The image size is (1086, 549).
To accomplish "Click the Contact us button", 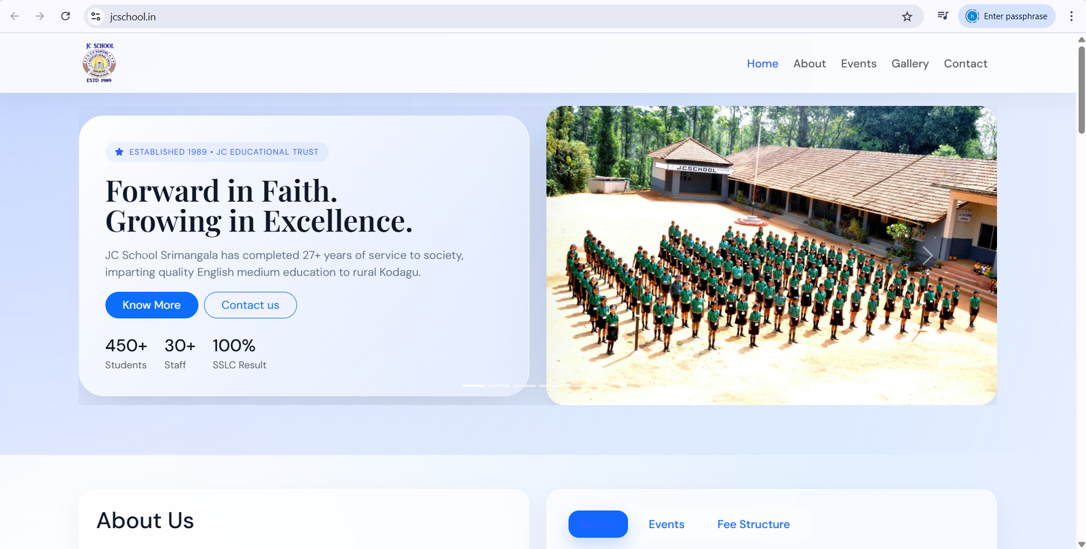I will (250, 305).
